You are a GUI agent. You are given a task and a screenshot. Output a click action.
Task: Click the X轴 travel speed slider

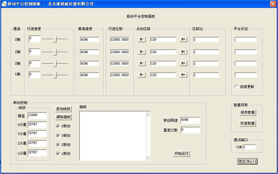(x=55, y=39)
